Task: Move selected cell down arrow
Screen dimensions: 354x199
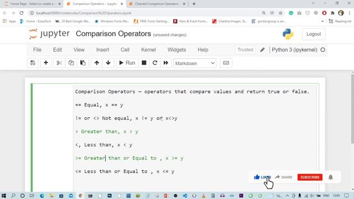Action: [108, 63]
